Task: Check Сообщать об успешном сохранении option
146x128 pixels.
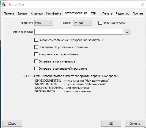Action: (x=36, y=47)
